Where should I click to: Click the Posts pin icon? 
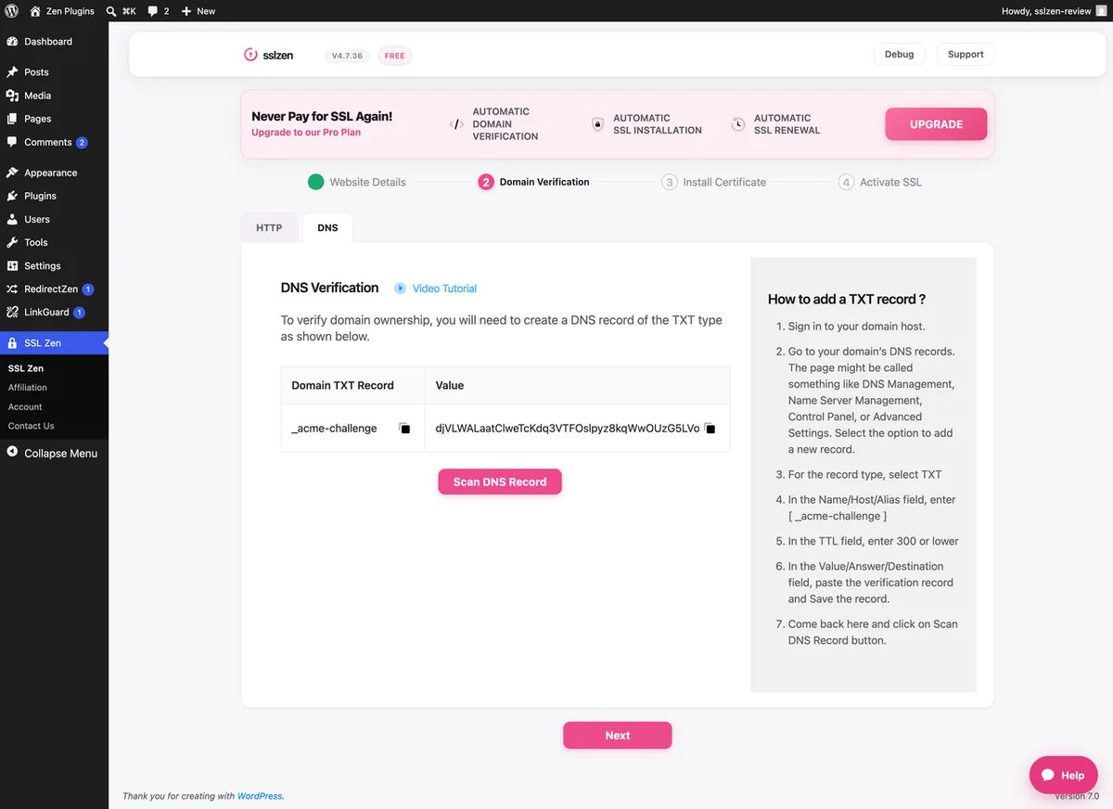click(12, 72)
